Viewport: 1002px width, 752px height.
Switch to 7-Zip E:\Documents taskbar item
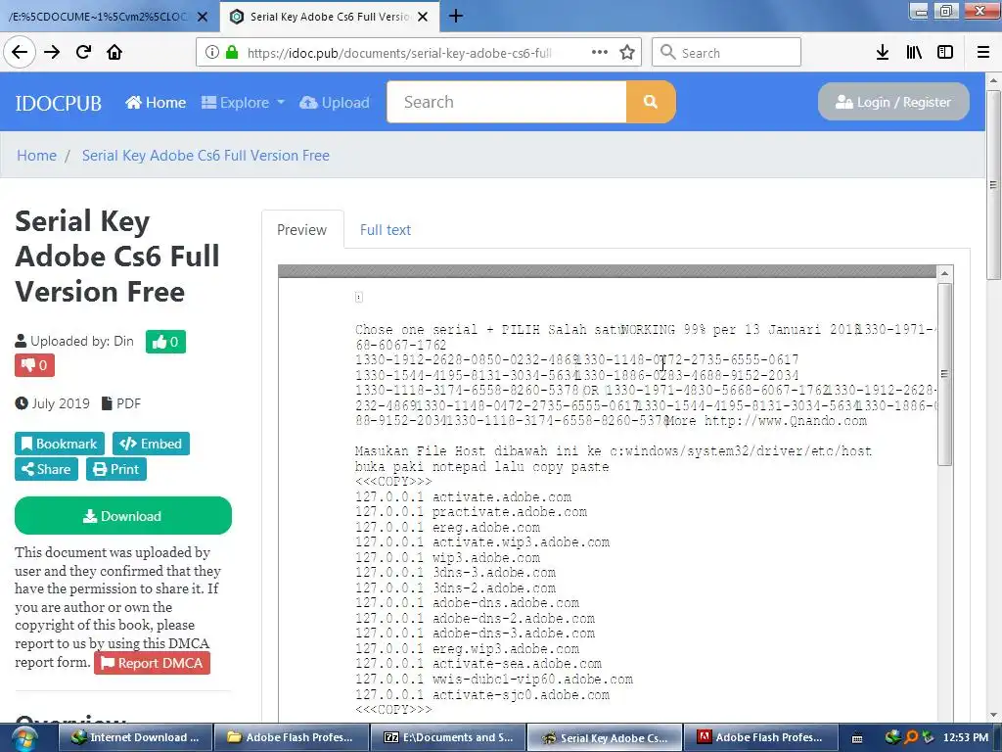point(447,737)
